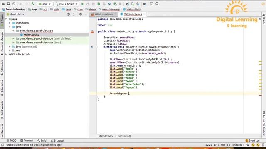266x149 pixels.
Task: Start debugging with the green bug icon
Action: tap(99, 4)
